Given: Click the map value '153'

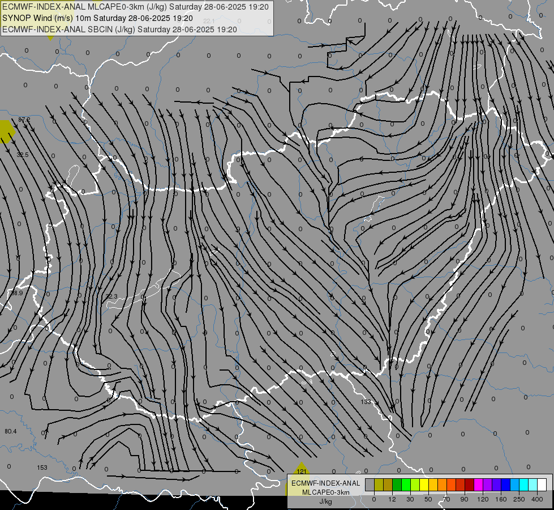Looking at the screenshot, I should (x=42, y=467).
